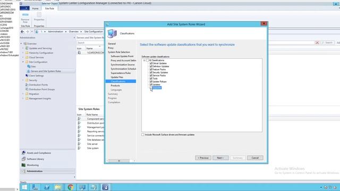Open the Site Role ribbon tab
This screenshot has height=191, width=340.
[x=49, y=8]
